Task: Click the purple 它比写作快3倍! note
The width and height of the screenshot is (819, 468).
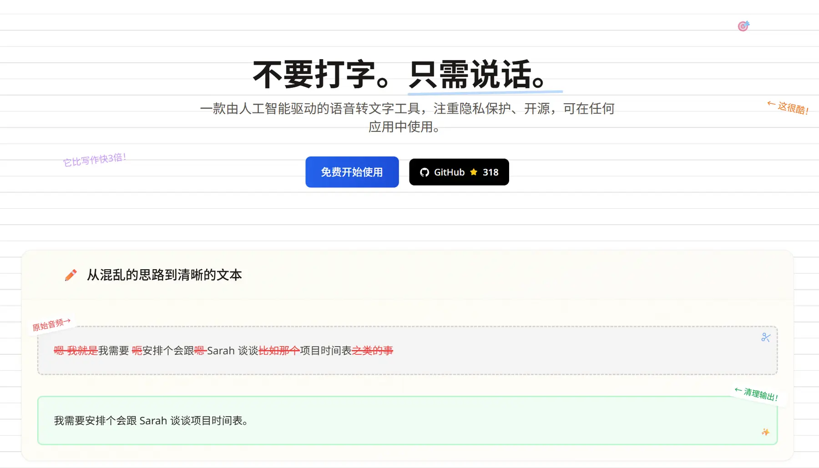Action: [x=95, y=160]
